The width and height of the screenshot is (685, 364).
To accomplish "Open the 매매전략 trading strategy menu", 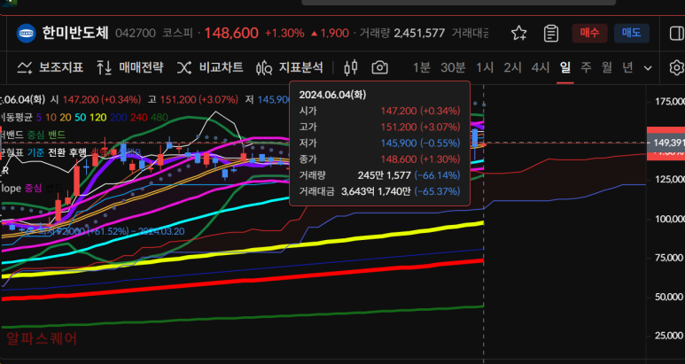I will [x=141, y=67].
